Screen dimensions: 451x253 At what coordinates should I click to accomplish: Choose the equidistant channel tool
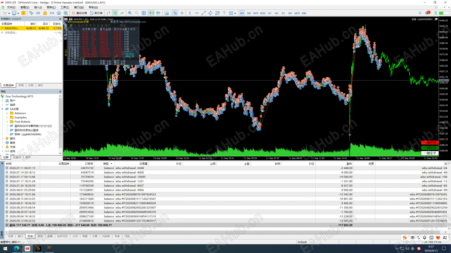click(210, 13)
